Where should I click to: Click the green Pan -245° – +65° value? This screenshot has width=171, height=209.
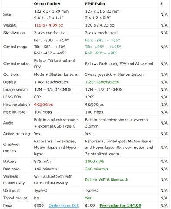(102, 40)
